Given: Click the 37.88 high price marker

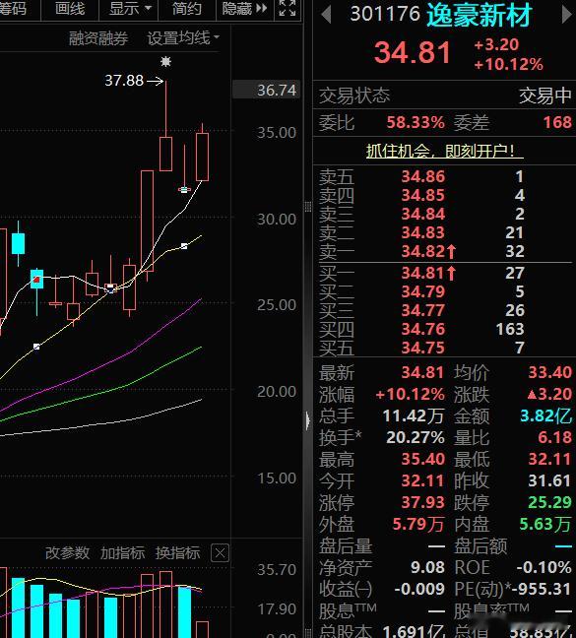Looking at the screenshot, I should click(124, 81).
